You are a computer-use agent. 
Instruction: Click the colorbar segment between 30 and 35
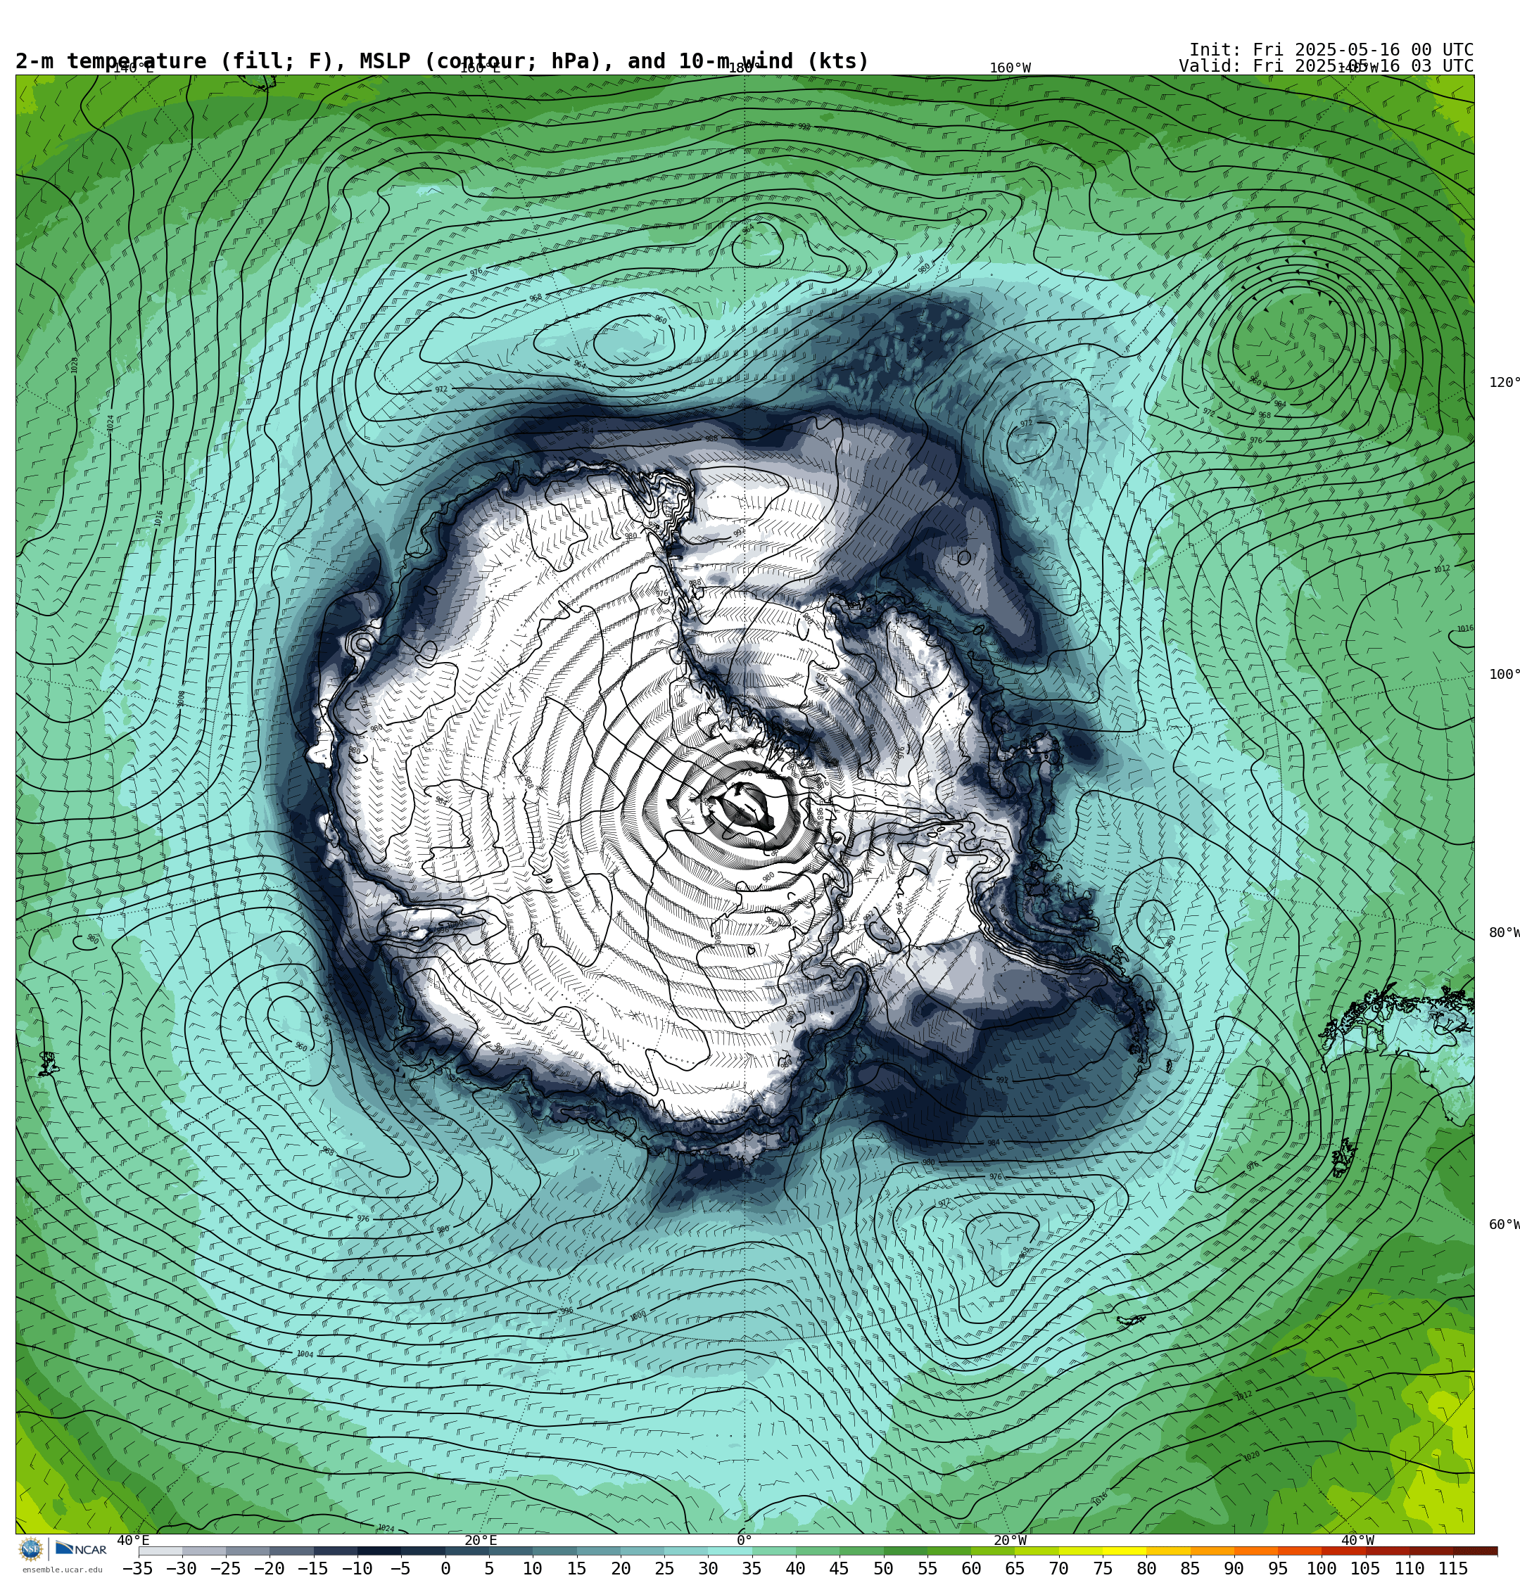[x=730, y=1551]
